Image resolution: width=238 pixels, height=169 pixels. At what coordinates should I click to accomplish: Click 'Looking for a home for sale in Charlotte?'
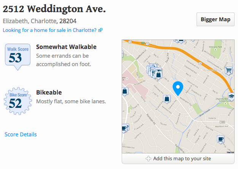50,30
